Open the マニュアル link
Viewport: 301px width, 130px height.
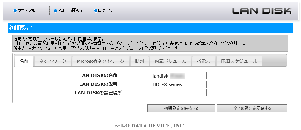[x=27, y=11]
